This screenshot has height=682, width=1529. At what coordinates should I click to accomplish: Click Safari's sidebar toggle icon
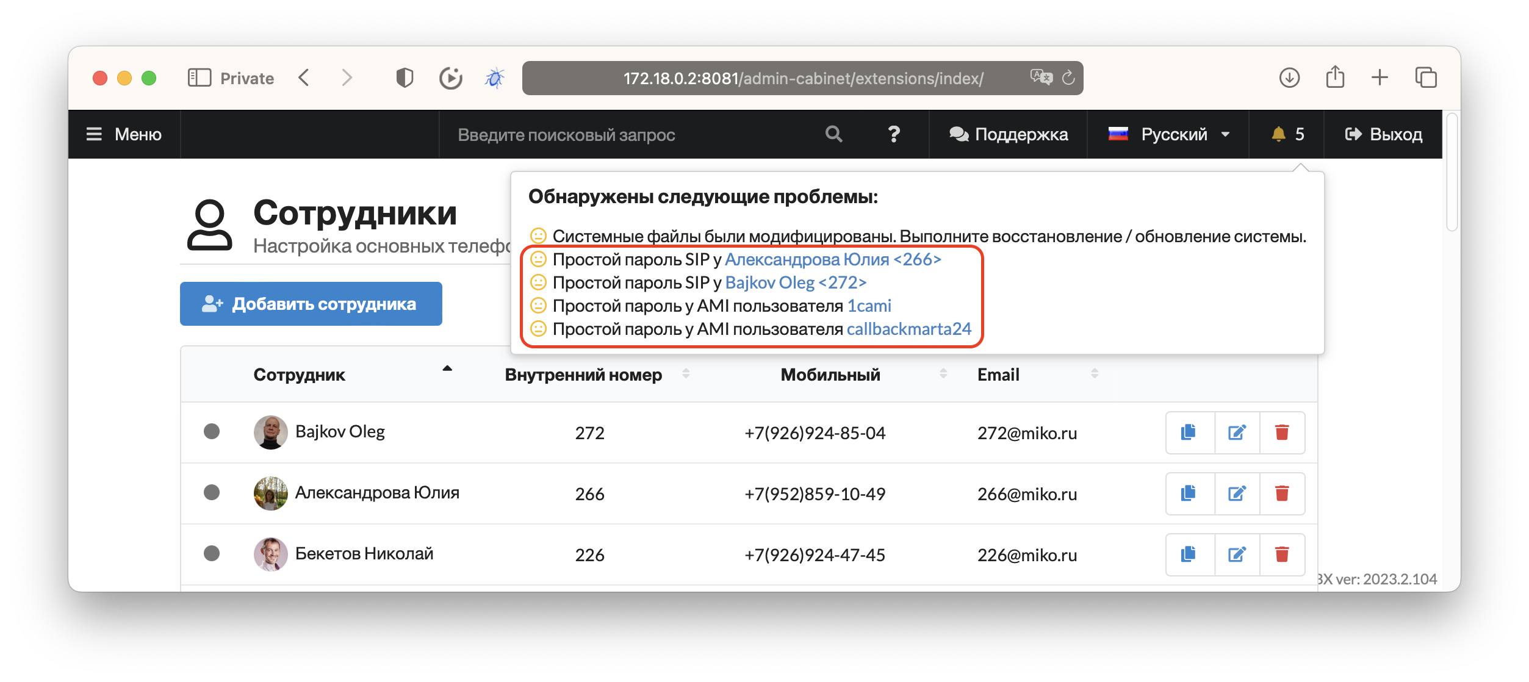tap(199, 78)
